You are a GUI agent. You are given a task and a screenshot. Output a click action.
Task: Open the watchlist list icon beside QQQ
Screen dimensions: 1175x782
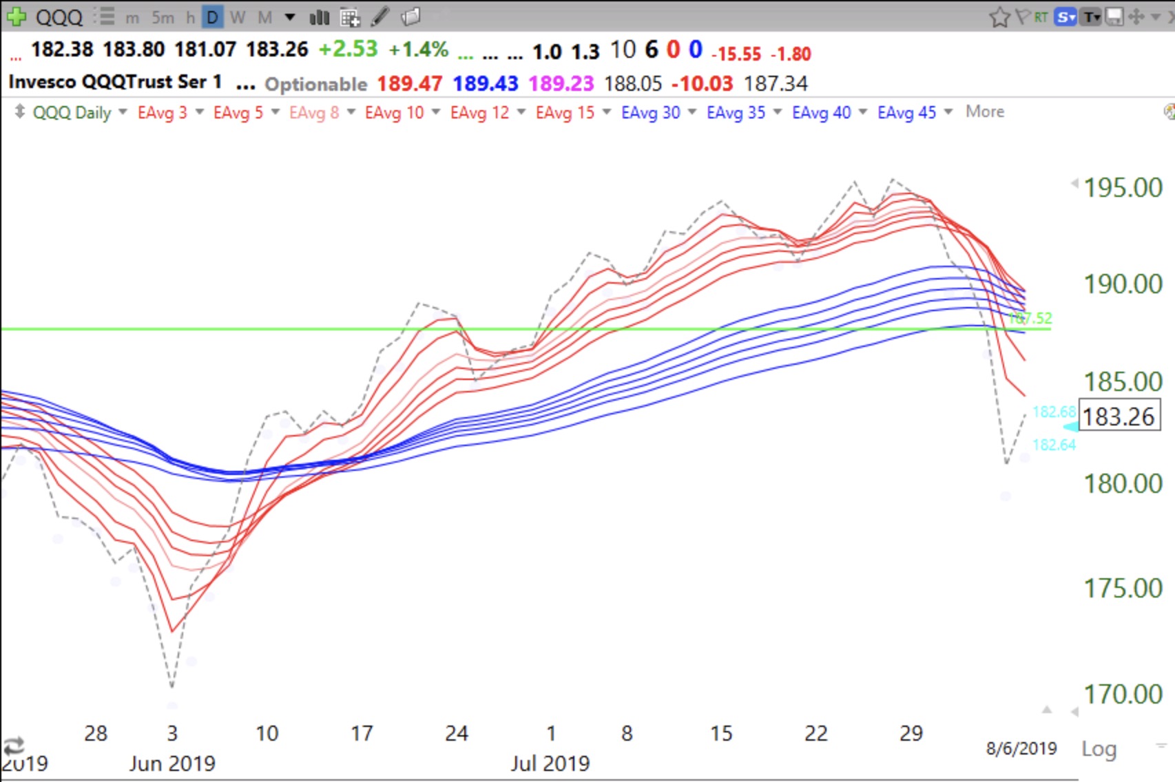point(105,17)
